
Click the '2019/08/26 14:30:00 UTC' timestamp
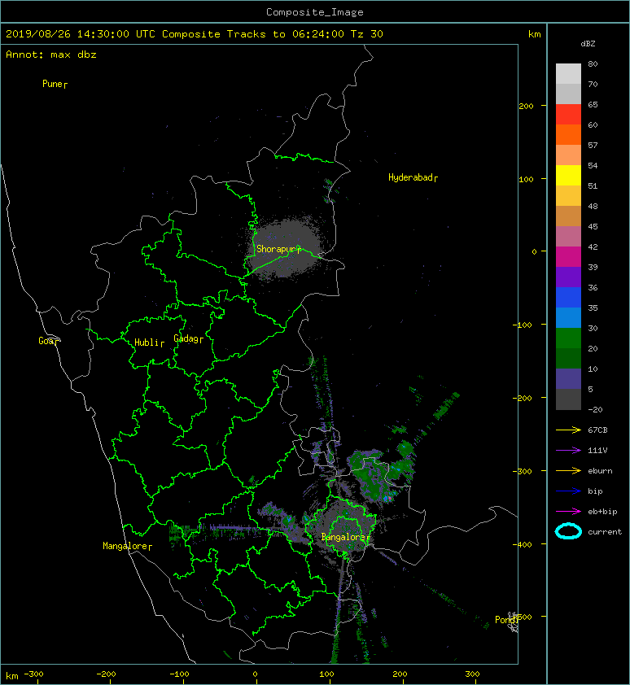click(80, 34)
